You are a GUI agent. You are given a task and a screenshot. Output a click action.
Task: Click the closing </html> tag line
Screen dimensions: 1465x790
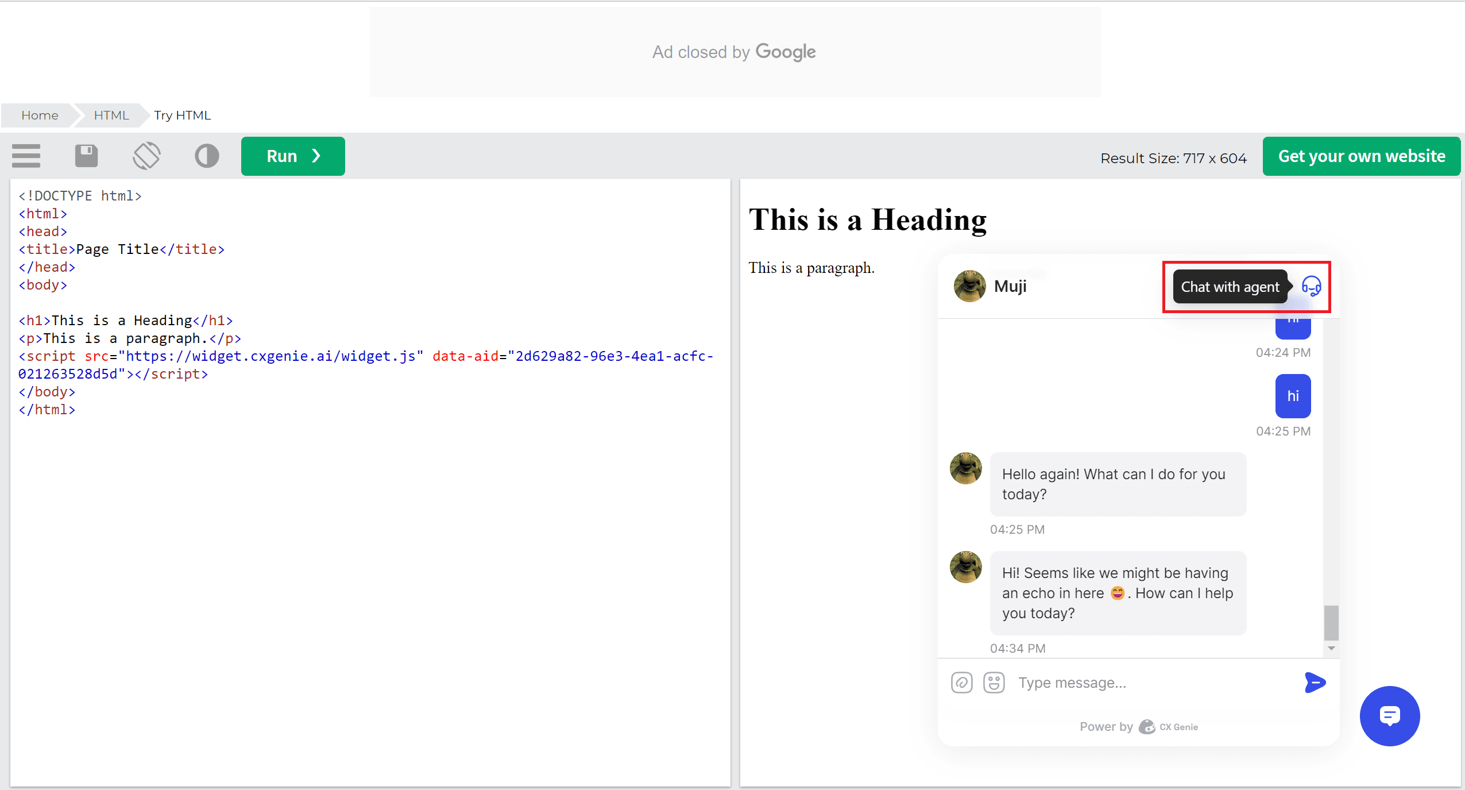point(47,410)
